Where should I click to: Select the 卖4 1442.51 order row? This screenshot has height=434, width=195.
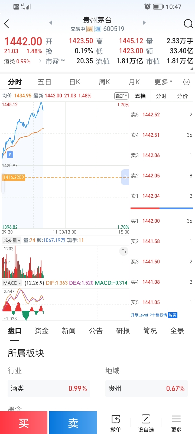click(161, 135)
